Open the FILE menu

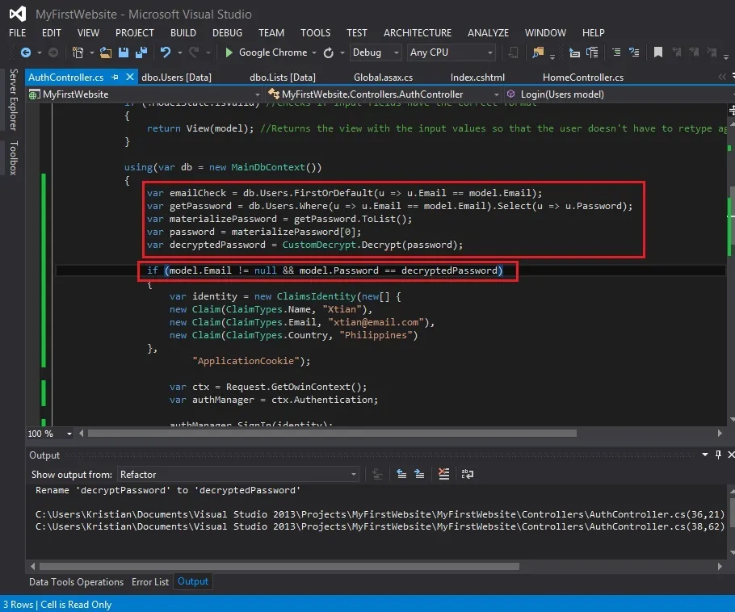(x=17, y=33)
